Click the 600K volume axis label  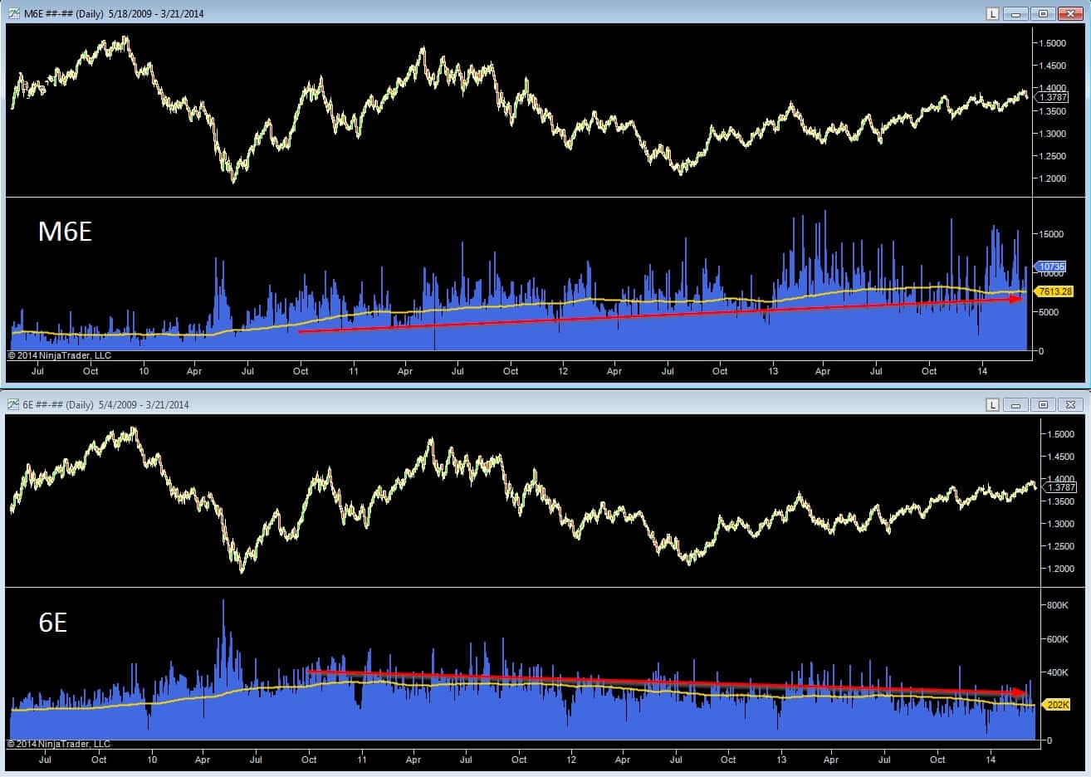(1058, 639)
